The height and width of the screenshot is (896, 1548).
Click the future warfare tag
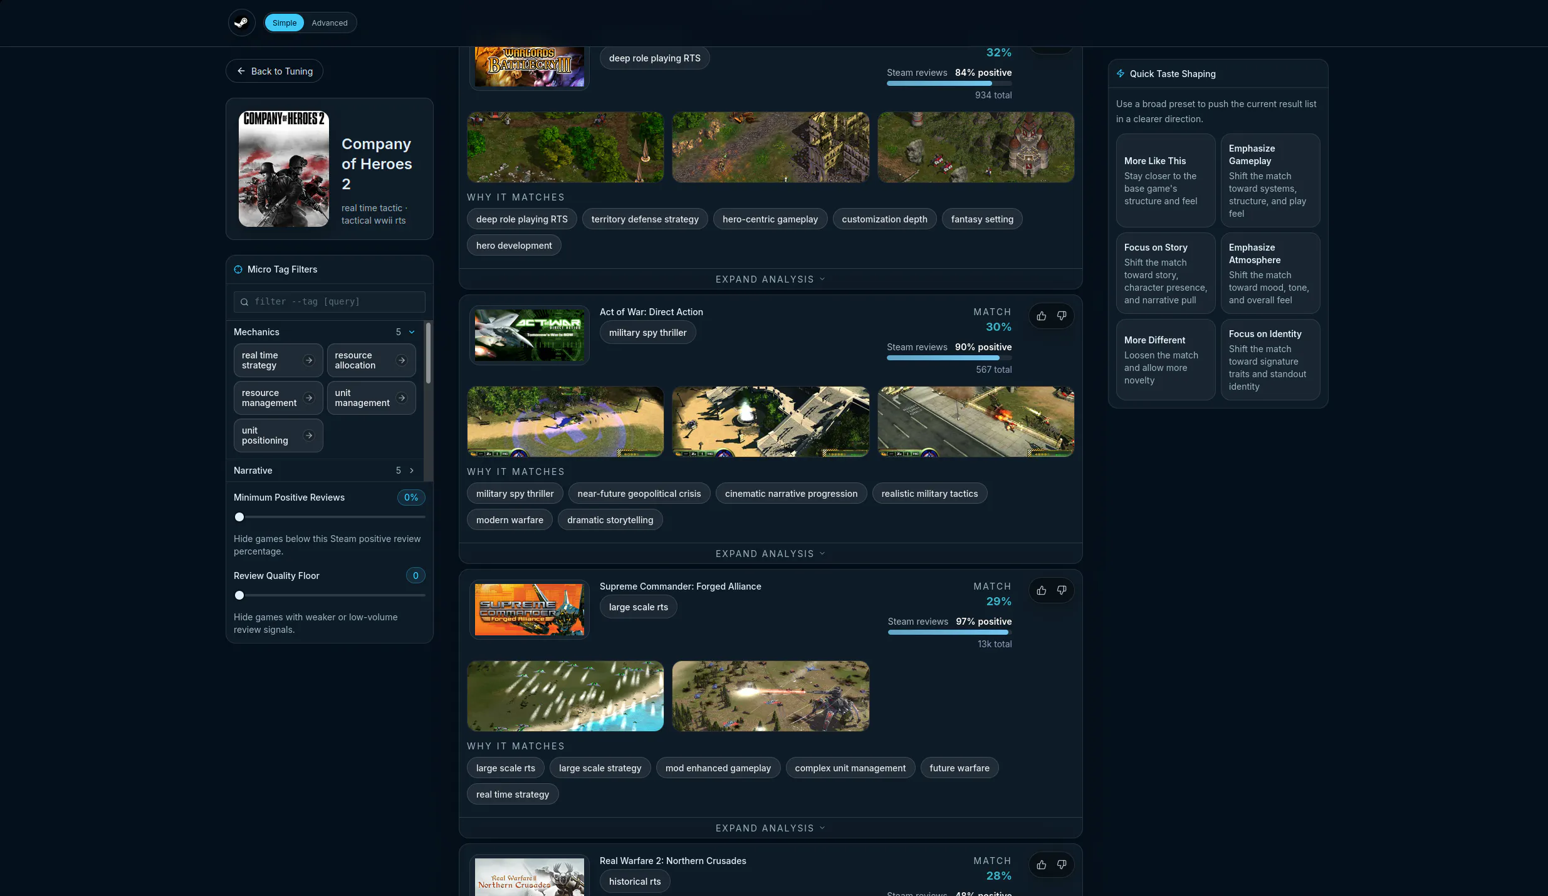pyautogui.click(x=960, y=768)
